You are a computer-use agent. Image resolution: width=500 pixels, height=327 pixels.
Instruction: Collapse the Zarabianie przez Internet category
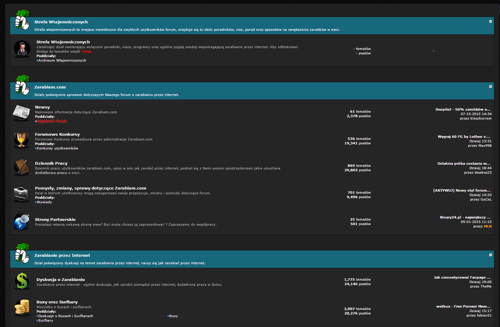(x=490, y=255)
